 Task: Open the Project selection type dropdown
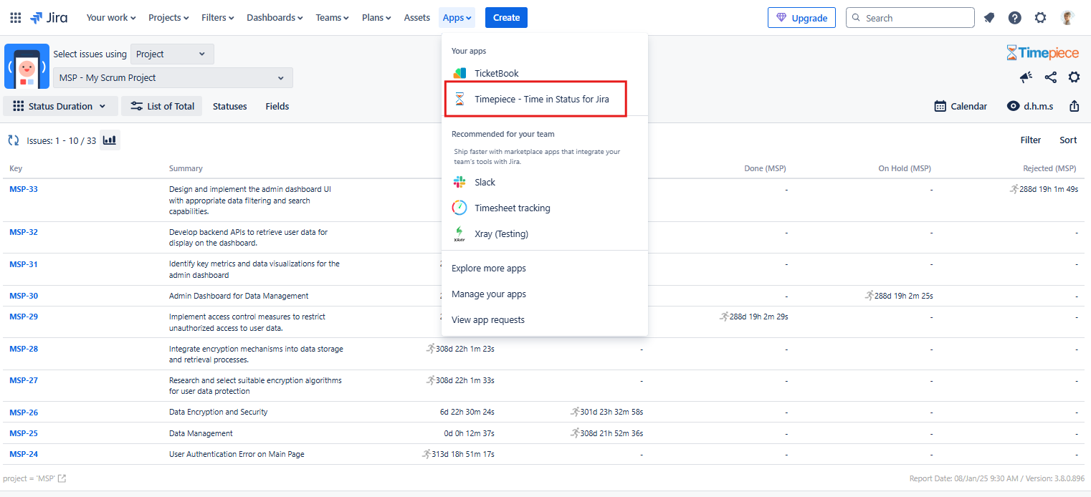point(172,54)
